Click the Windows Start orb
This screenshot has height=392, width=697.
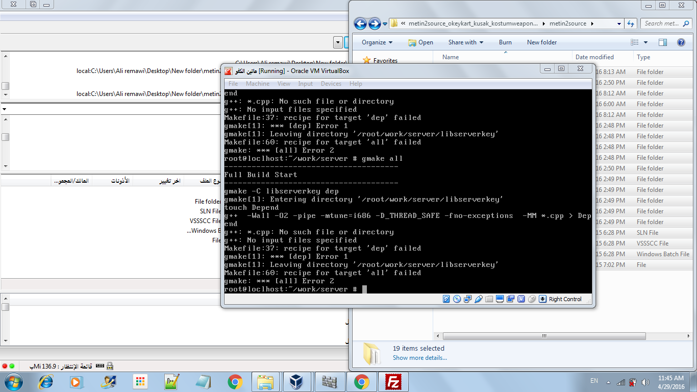coord(13,381)
